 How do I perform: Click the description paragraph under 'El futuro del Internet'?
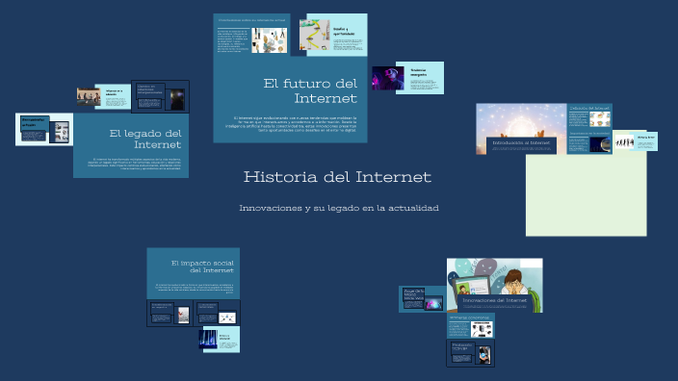(291, 124)
